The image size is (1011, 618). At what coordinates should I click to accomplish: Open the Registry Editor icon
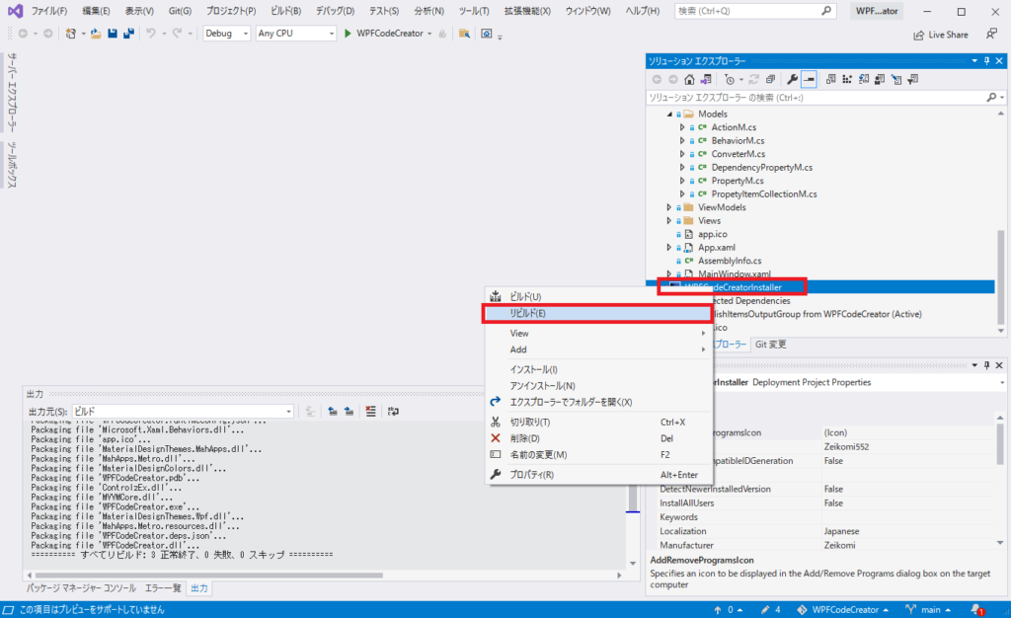tap(847, 79)
